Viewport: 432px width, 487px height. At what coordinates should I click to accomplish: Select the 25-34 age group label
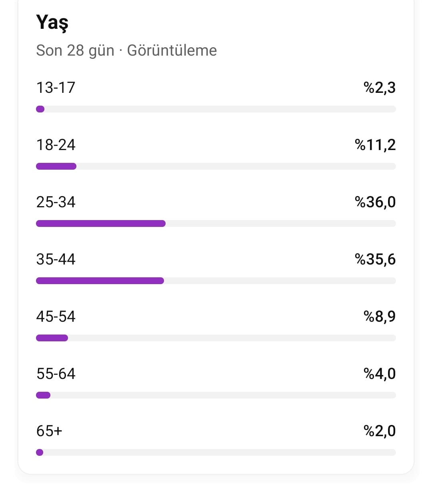pyautogui.click(x=56, y=202)
